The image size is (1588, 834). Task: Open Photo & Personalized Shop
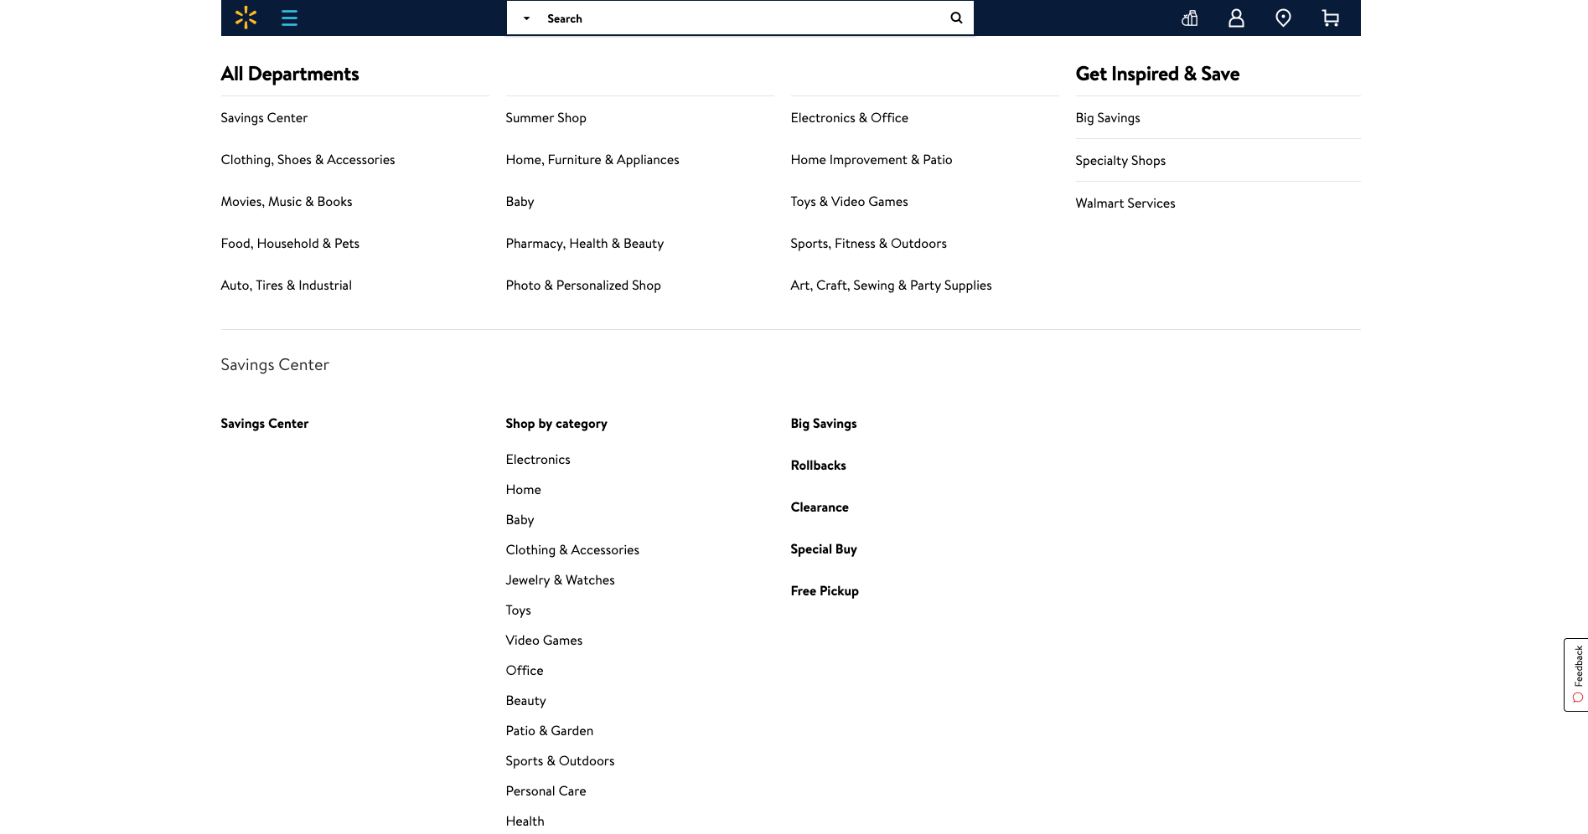pyautogui.click(x=583, y=286)
